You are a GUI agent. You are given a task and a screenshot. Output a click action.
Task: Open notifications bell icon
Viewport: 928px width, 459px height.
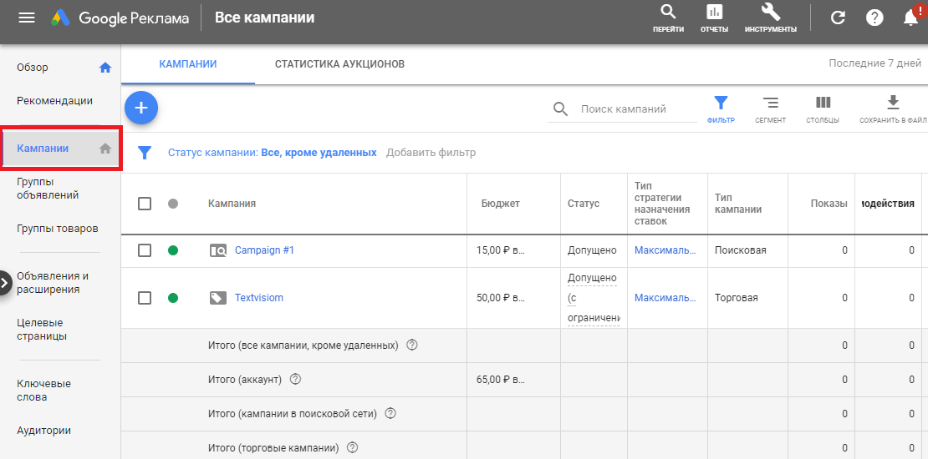pos(911,18)
